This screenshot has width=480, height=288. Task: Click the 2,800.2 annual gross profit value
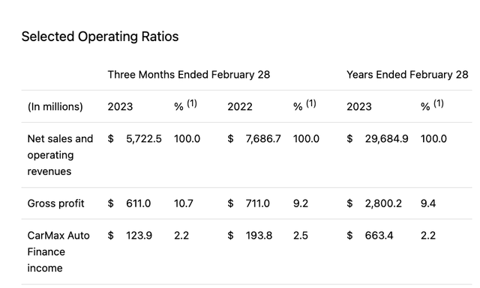click(383, 203)
